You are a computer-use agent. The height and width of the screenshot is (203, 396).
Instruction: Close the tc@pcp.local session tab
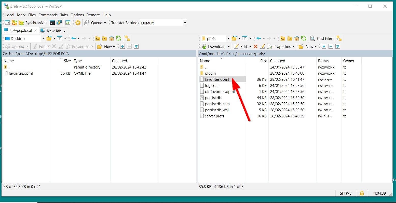click(x=35, y=31)
